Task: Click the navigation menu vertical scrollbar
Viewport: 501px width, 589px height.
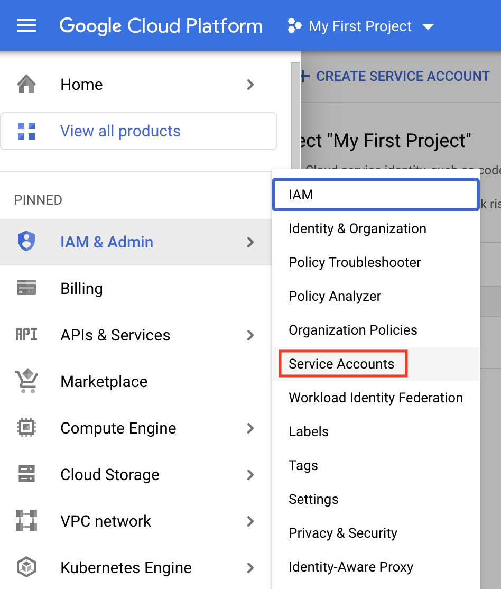Action: [295, 116]
